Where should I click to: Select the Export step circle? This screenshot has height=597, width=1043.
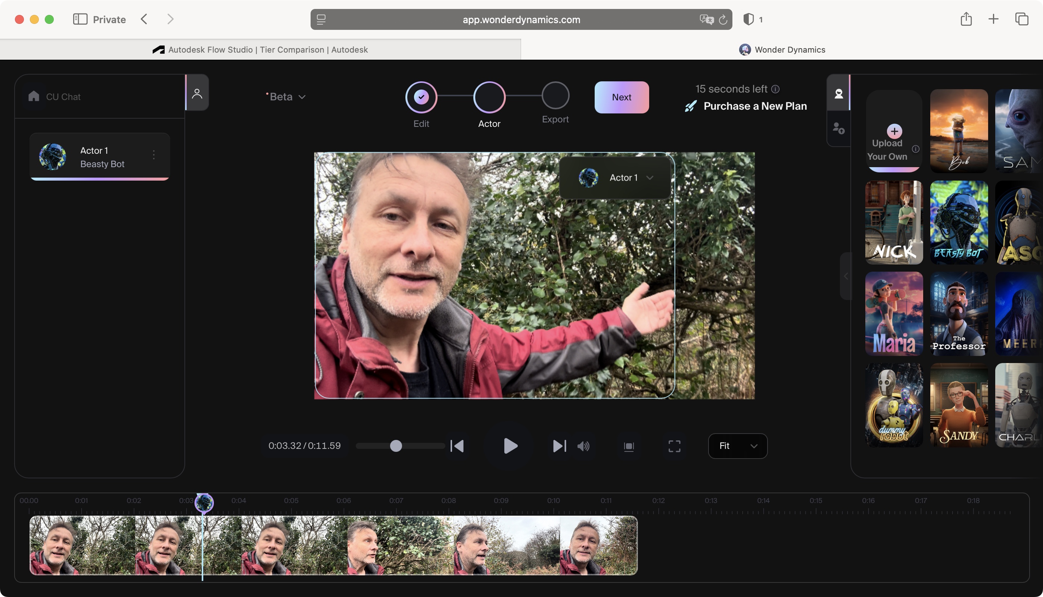point(555,96)
